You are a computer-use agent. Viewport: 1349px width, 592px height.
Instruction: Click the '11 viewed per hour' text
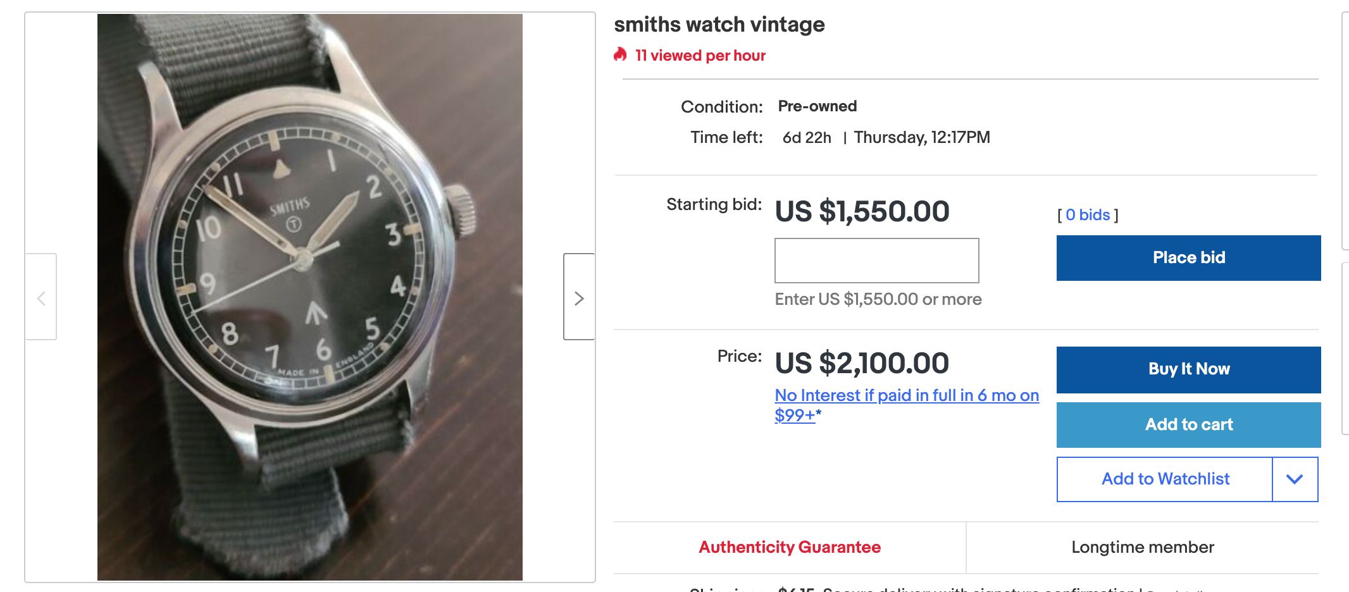700,56
